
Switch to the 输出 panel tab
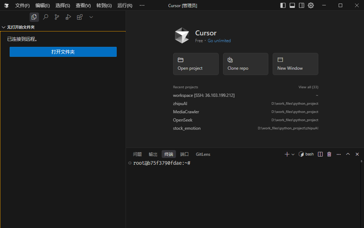(153, 154)
